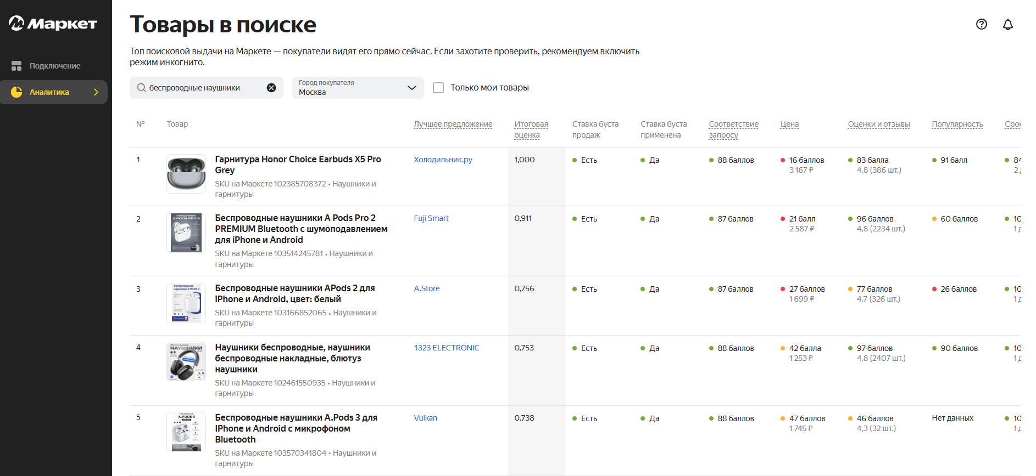This screenshot has width=1036, height=476.
Task: Clear the search query with the X icon
Action: [x=271, y=88]
